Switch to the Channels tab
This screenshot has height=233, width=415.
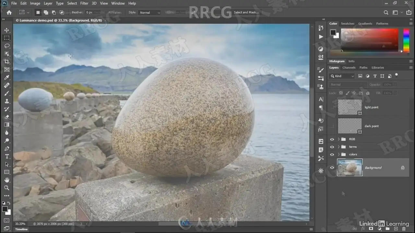pyautogui.click(x=349, y=68)
